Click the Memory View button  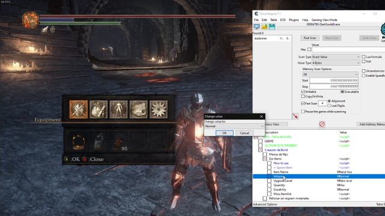pos(276,124)
